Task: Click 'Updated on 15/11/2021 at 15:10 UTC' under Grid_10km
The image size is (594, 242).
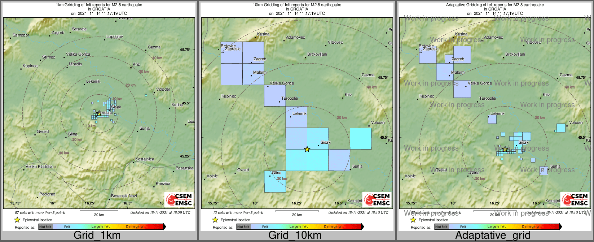Action: [358, 213]
